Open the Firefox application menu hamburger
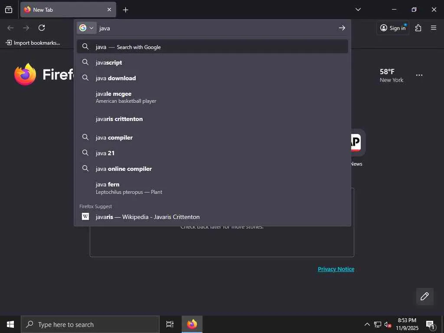The width and height of the screenshot is (444, 333). click(x=434, y=28)
